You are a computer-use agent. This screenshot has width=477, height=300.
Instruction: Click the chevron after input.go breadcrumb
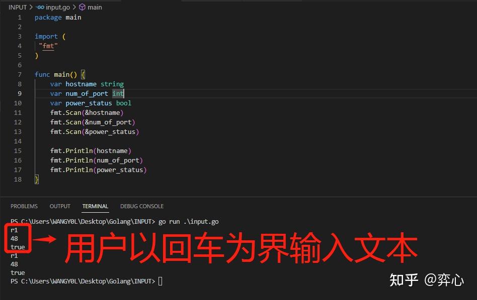coord(73,7)
